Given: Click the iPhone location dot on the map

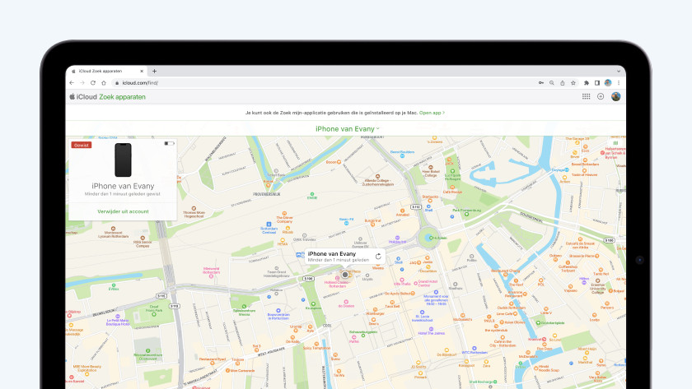Looking at the screenshot, I should (x=345, y=275).
